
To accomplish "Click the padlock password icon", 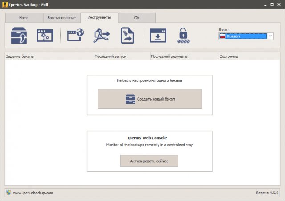I will [x=183, y=36].
